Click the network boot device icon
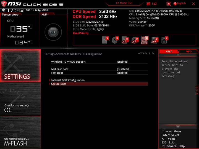 click(165, 40)
